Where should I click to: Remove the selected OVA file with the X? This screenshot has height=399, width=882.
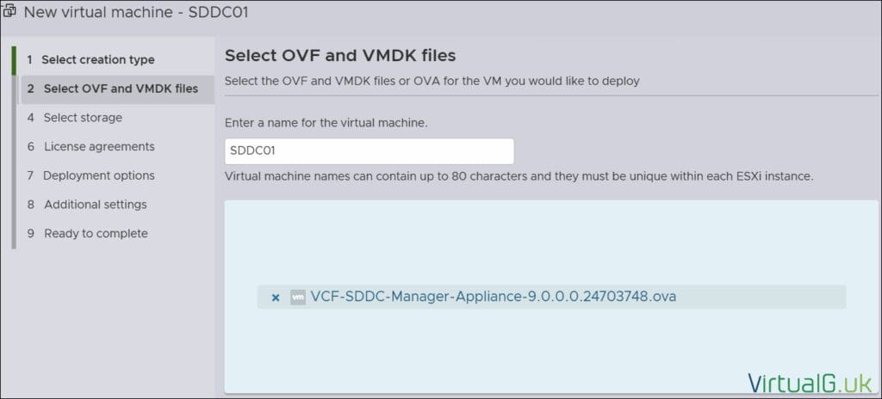pyautogui.click(x=276, y=298)
